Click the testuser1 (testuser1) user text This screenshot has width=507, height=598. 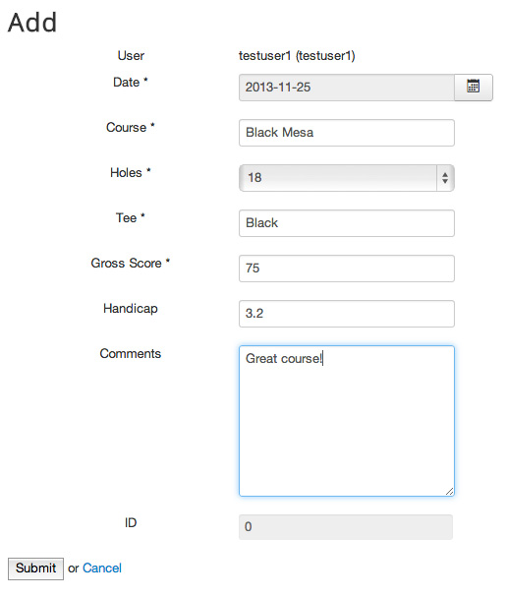tap(297, 56)
